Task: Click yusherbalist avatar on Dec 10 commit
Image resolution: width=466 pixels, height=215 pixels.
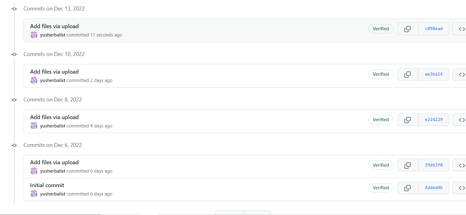Action: point(34,80)
